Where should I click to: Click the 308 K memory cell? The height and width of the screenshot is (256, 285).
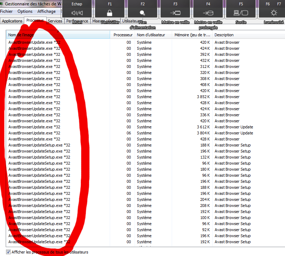[x=205, y=79]
